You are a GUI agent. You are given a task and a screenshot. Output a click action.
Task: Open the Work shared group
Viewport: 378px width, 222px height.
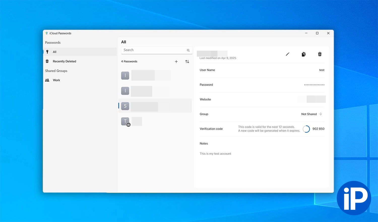pos(56,80)
